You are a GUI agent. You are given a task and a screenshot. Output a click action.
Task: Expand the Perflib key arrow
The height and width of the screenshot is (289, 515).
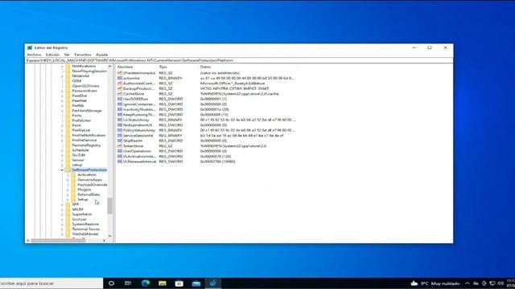coord(62,106)
